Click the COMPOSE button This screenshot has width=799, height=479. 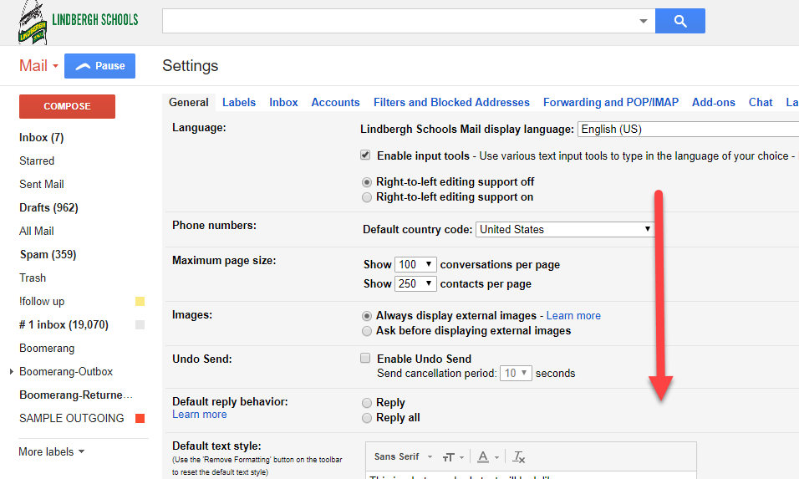(x=67, y=106)
